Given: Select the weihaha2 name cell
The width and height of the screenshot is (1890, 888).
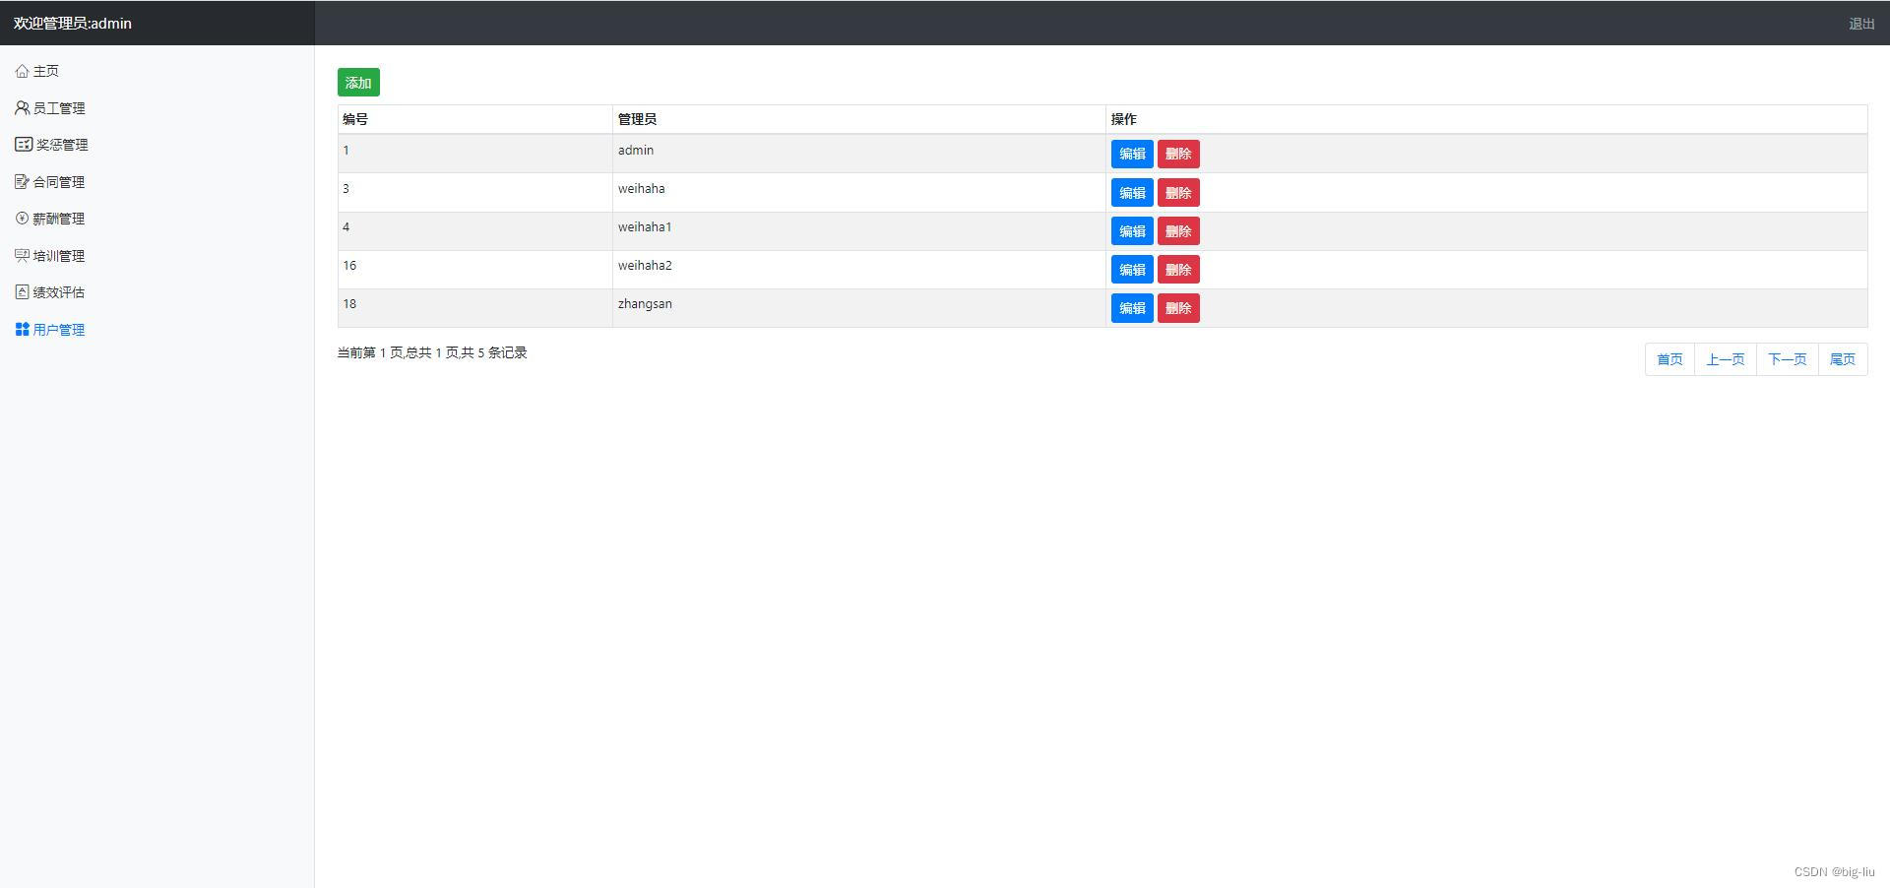Looking at the screenshot, I should click(859, 270).
